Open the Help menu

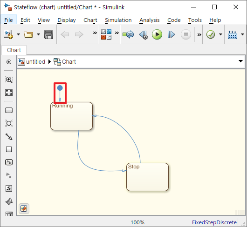215,20
